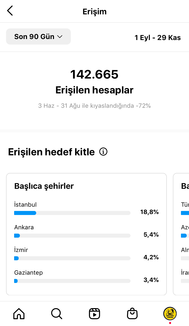Tap info icon next to Erişilen hedef kitle

tap(103, 152)
